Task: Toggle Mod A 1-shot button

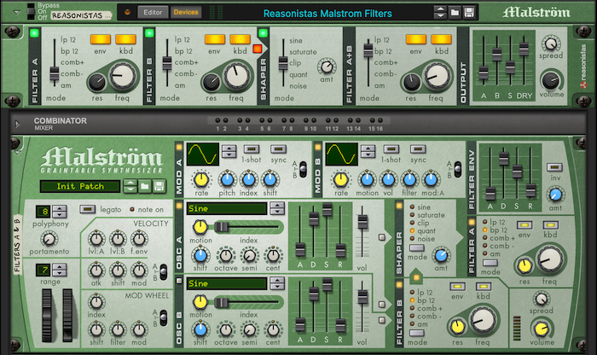Action: 252,149
